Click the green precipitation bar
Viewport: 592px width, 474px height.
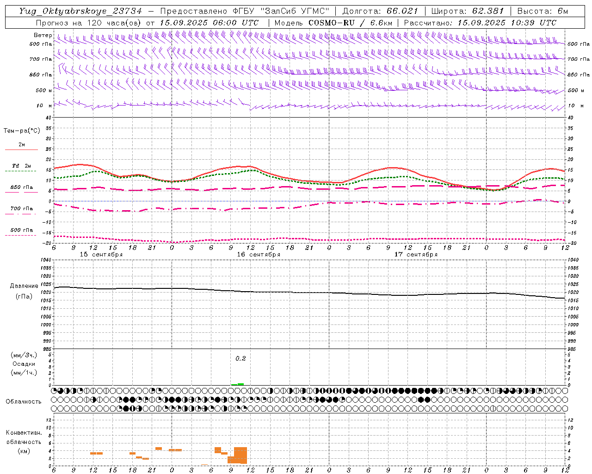coord(238,384)
